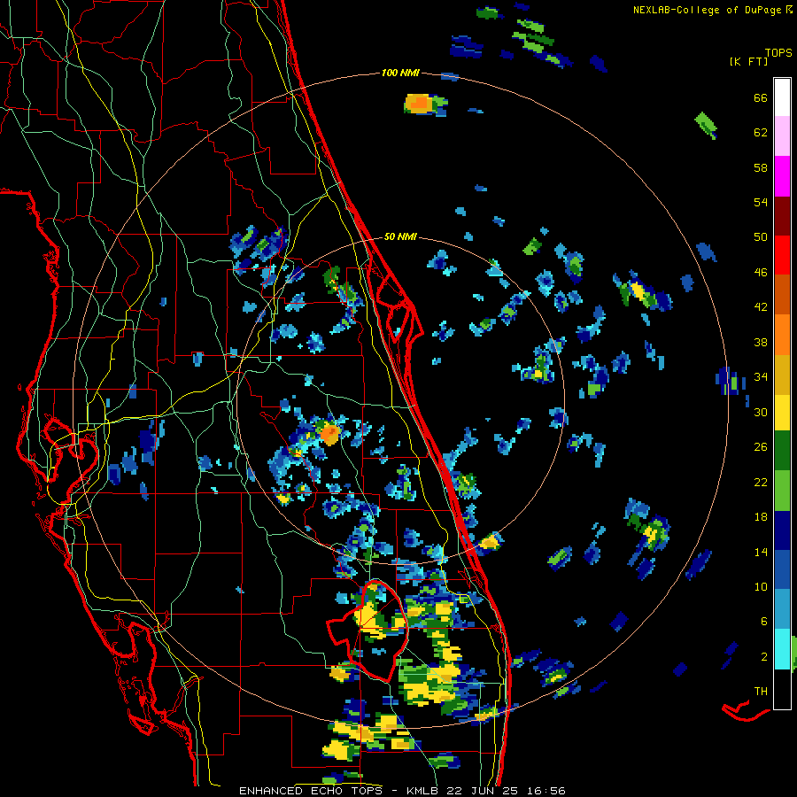This screenshot has width=797, height=797.
Task: Click legend value 34
Action: coord(761,377)
